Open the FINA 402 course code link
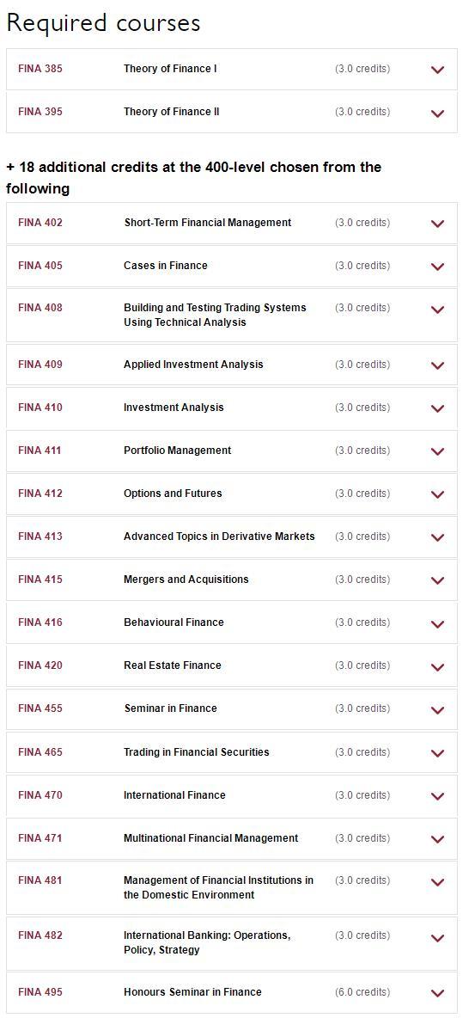Screen dimensions: 463x1018 40,223
